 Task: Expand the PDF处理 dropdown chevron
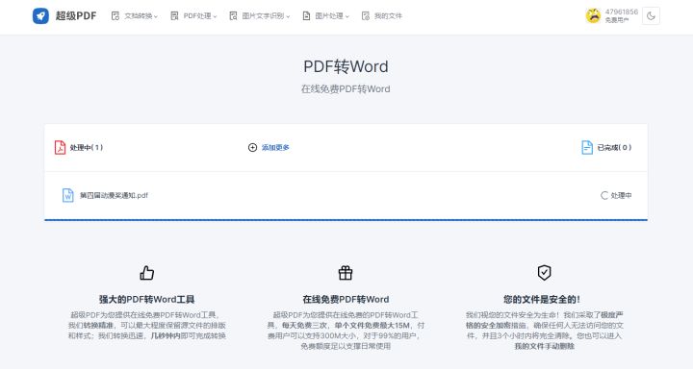[x=215, y=16]
